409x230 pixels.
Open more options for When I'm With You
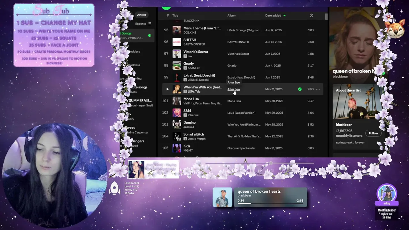(x=318, y=89)
